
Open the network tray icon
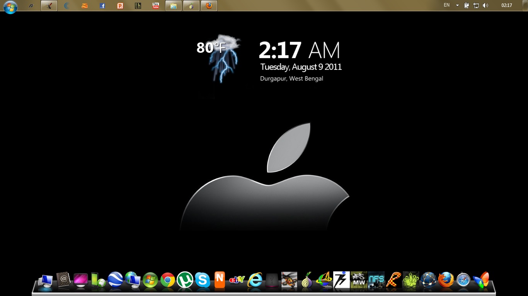point(476,5)
